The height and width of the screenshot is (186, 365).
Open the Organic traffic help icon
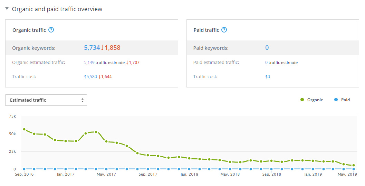coord(51,30)
